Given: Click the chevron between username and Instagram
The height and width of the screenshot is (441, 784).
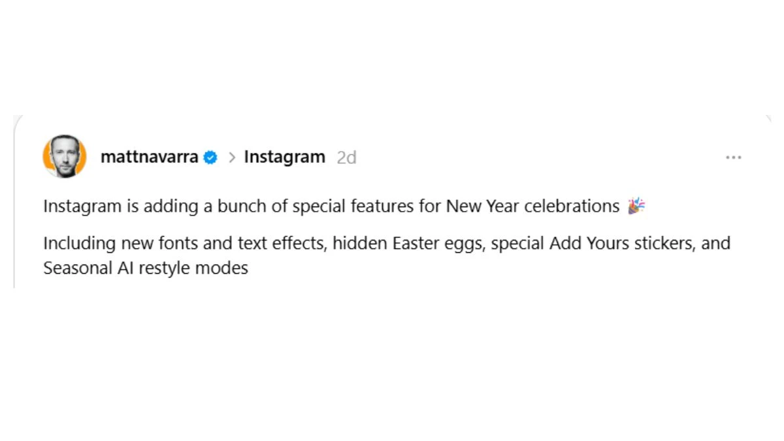Looking at the screenshot, I should pos(231,157).
